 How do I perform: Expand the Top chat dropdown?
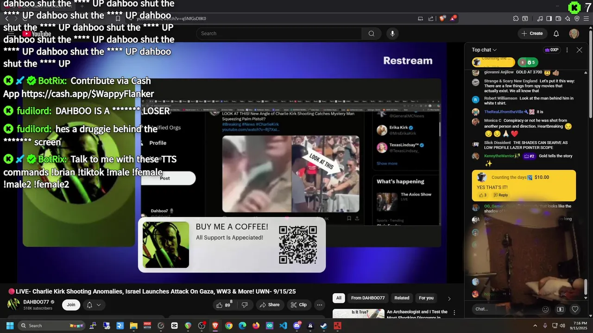[x=484, y=50]
